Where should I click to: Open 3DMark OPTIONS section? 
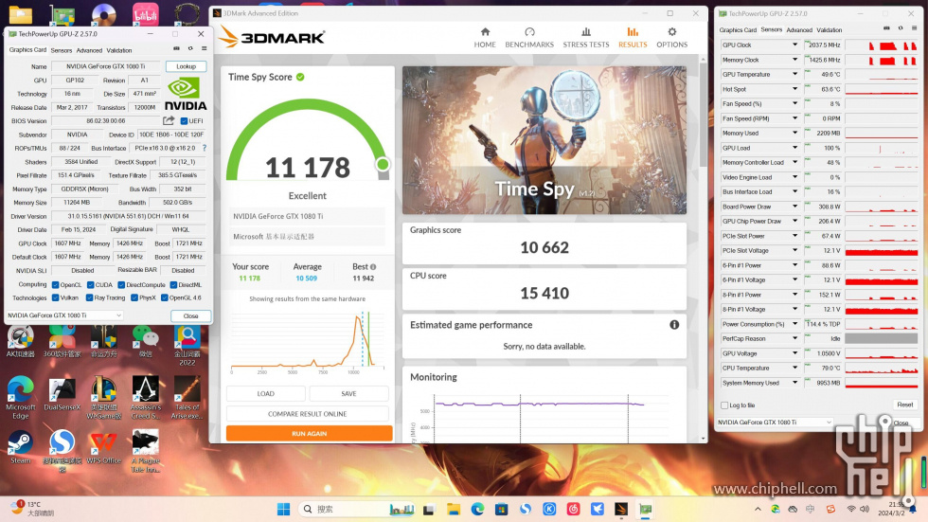coord(671,38)
